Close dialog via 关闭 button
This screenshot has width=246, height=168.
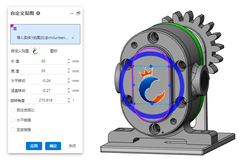pos(72,146)
